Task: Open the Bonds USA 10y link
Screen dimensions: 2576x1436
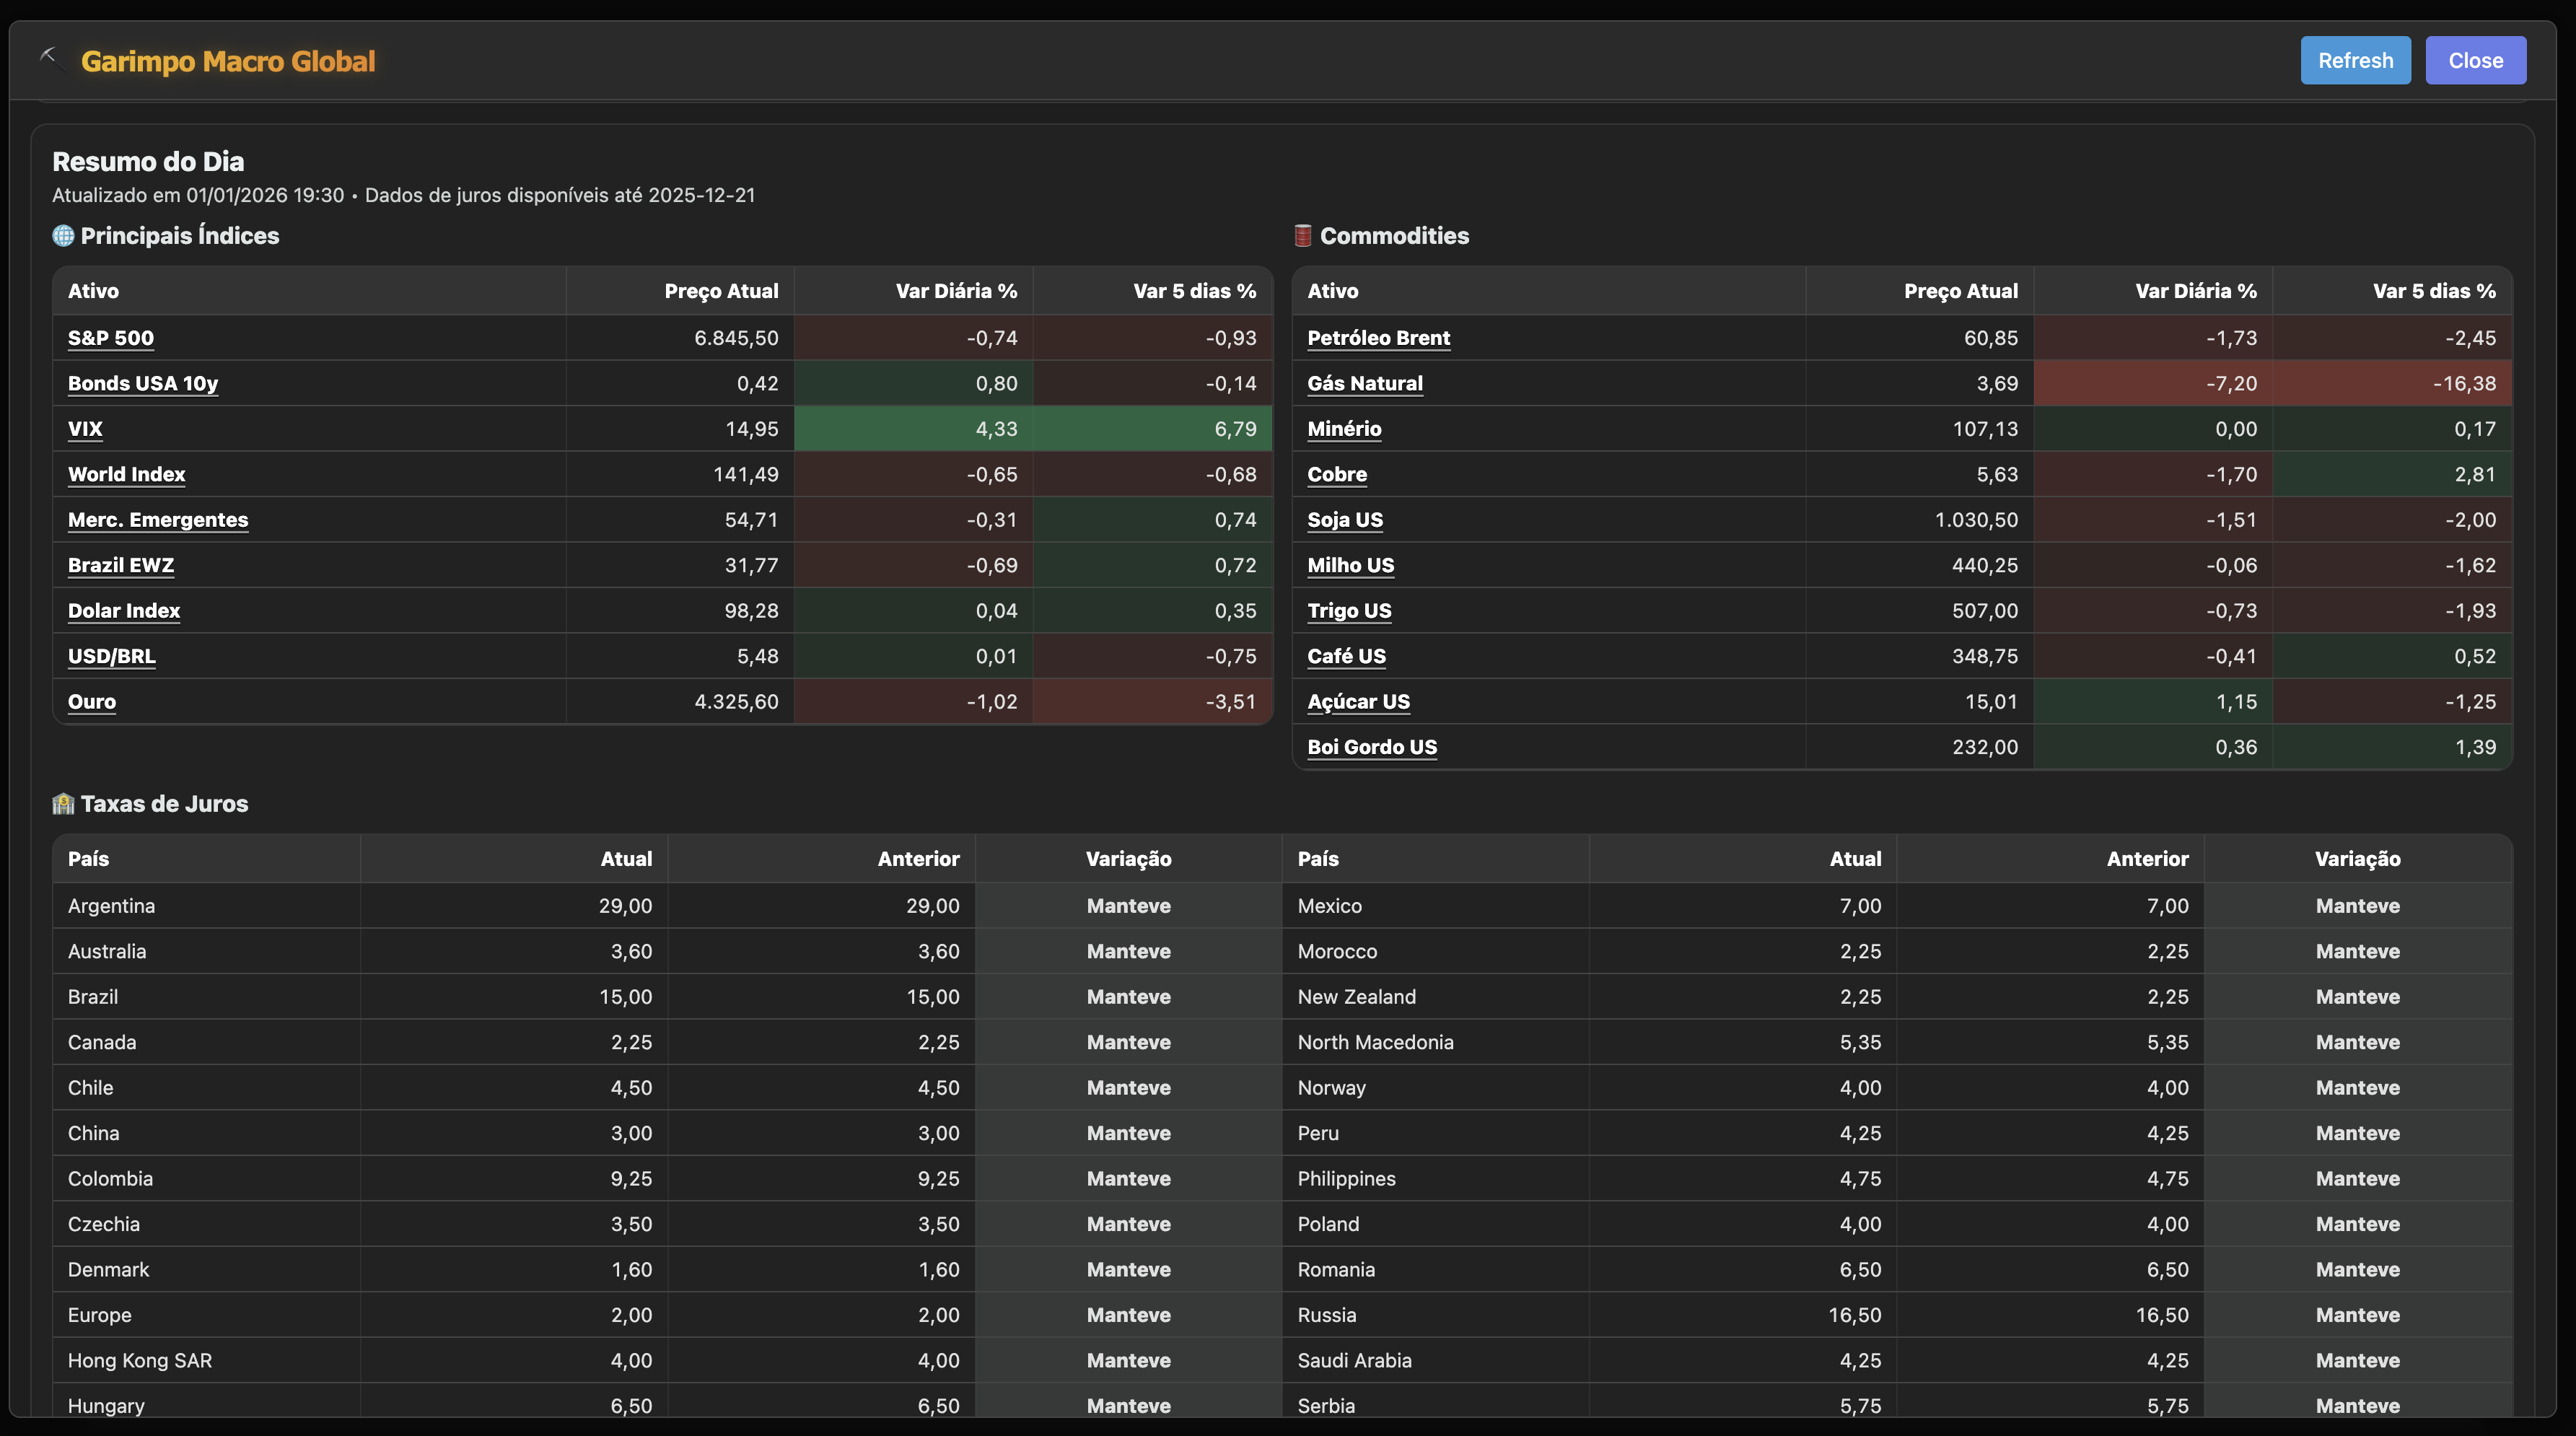Action: [143, 384]
